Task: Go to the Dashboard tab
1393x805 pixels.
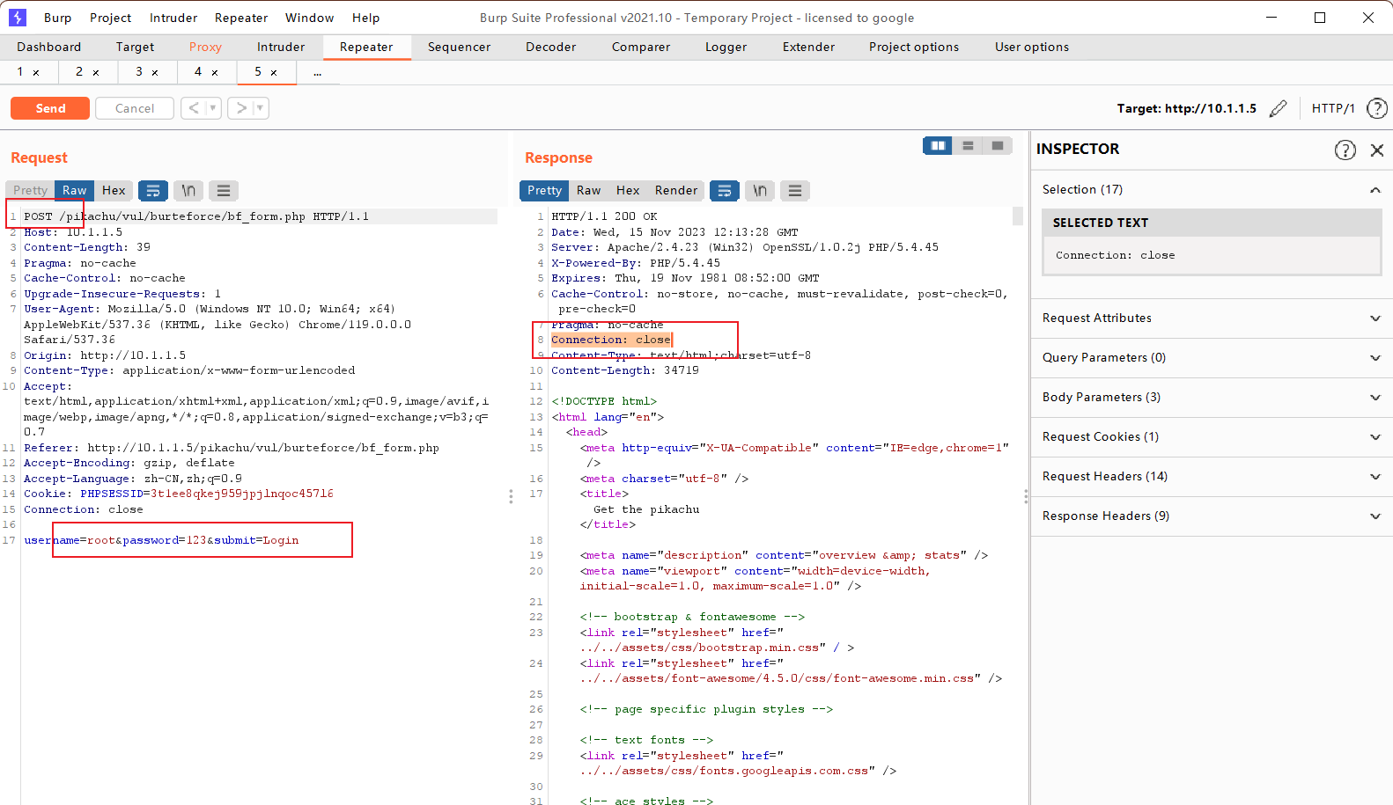Action: pos(49,48)
